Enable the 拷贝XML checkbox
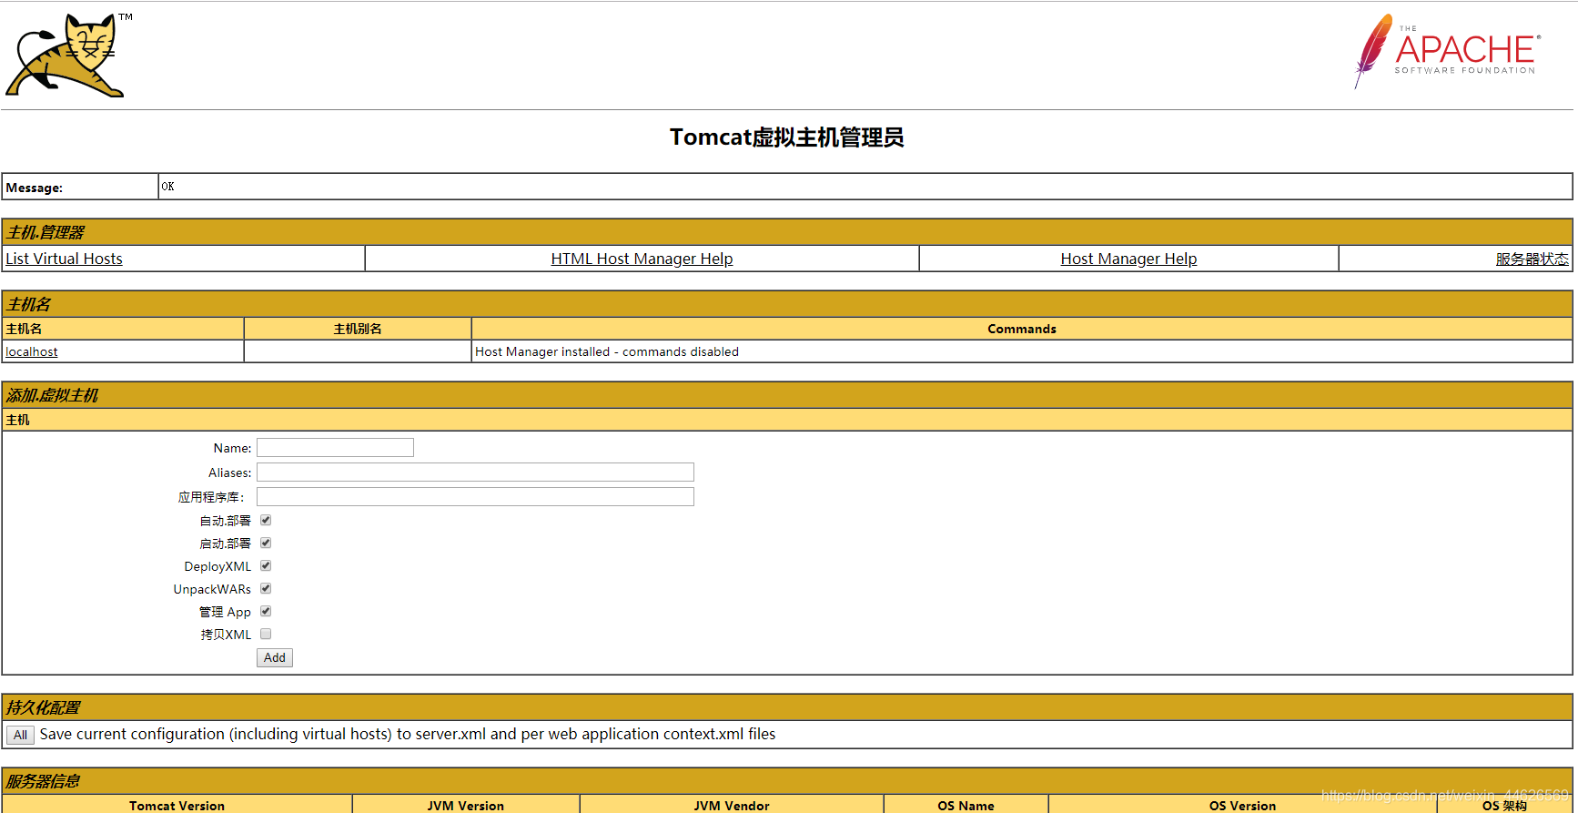Screen dimensions: 1578x813 coord(266,634)
